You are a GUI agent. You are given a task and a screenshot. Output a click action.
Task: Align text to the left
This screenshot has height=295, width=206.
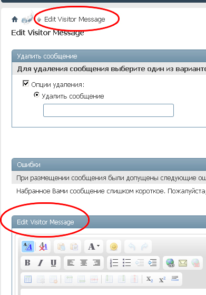pos(71,263)
